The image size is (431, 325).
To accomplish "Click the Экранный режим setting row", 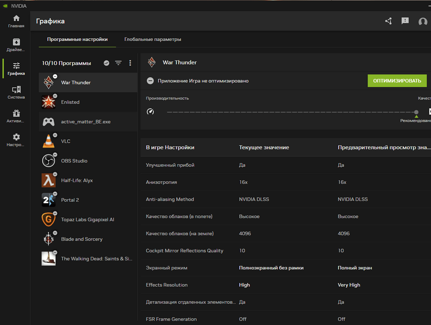I will [x=286, y=268].
